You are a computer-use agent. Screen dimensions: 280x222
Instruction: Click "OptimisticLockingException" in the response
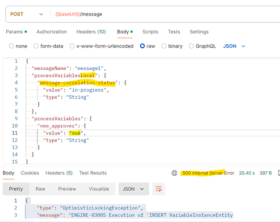pyautogui.click(x=100, y=208)
